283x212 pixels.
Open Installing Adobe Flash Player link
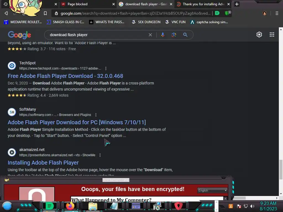click(x=43, y=163)
